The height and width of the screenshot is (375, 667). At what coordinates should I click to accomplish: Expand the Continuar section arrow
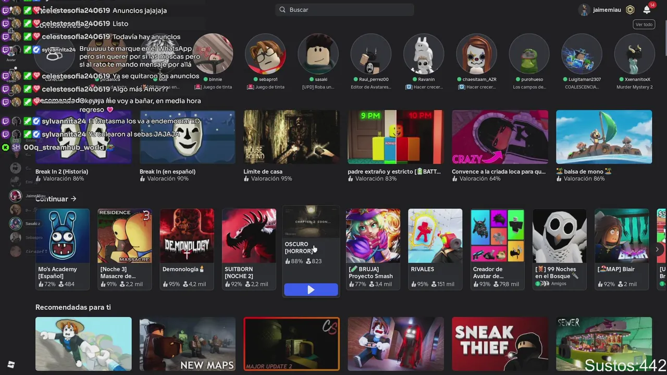pos(73,199)
